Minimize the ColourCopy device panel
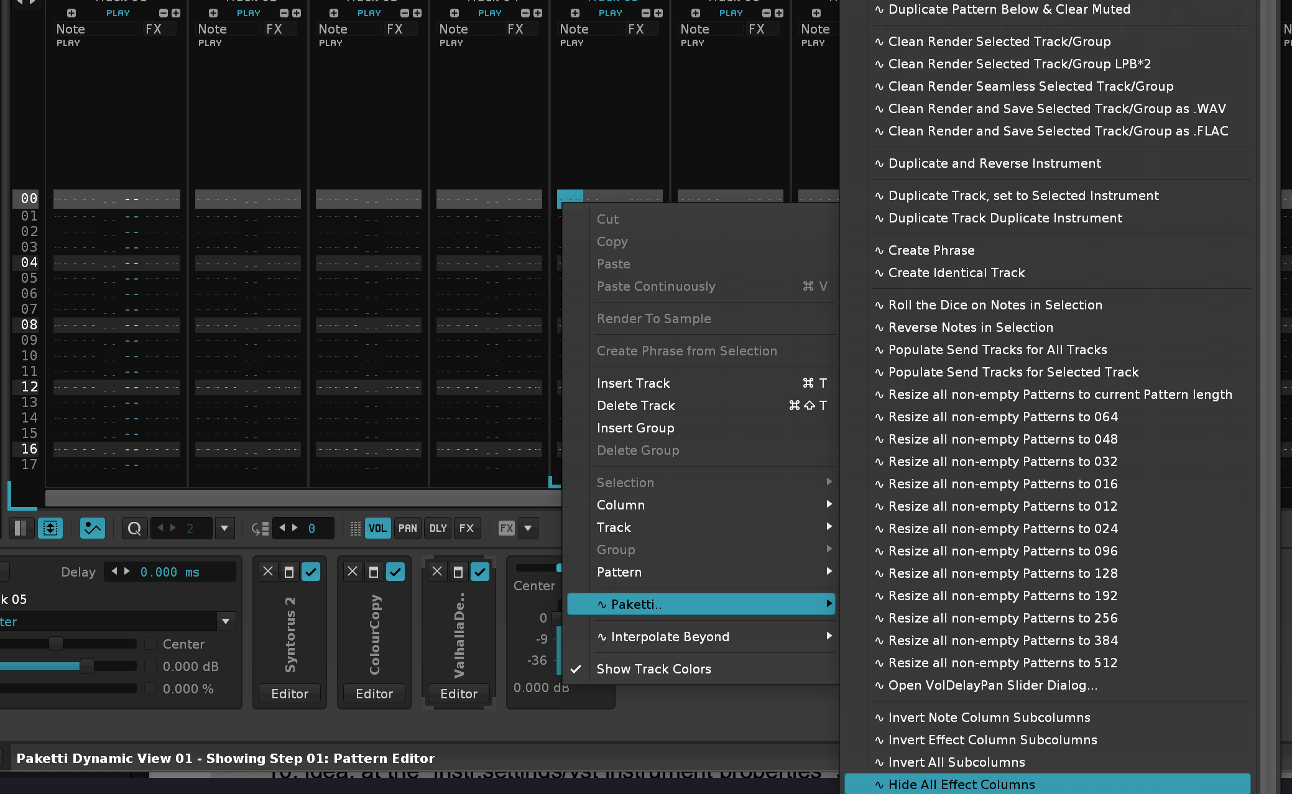 click(x=373, y=572)
